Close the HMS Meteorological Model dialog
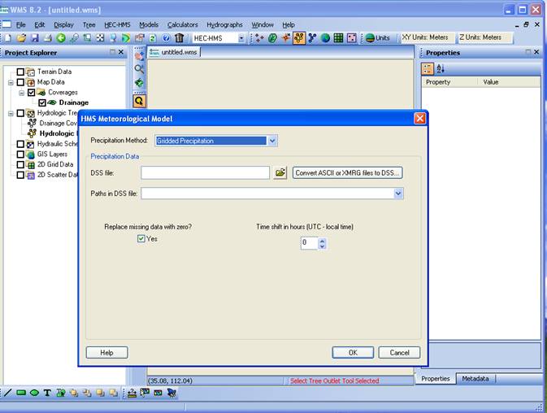This screenshot has width=547, height=413. [419, 118]
